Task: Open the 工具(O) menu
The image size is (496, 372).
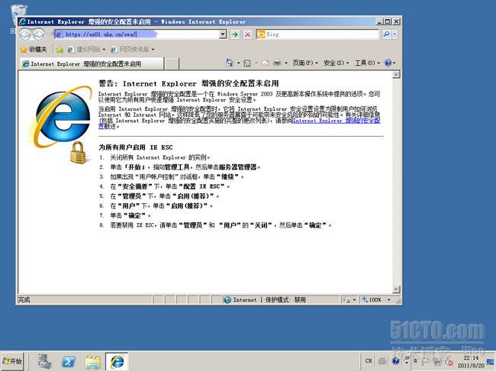Action: pyautogui.click(x=367, y=63)
